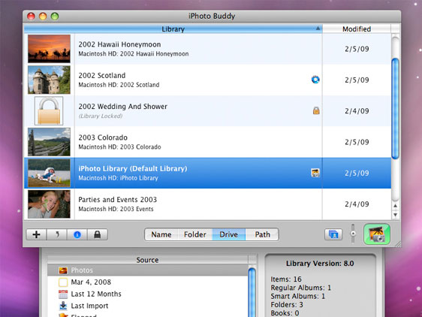Screen dimensions: 422x317
Task: Click the yellow minimize window button
Action: [x=43, y=17]
